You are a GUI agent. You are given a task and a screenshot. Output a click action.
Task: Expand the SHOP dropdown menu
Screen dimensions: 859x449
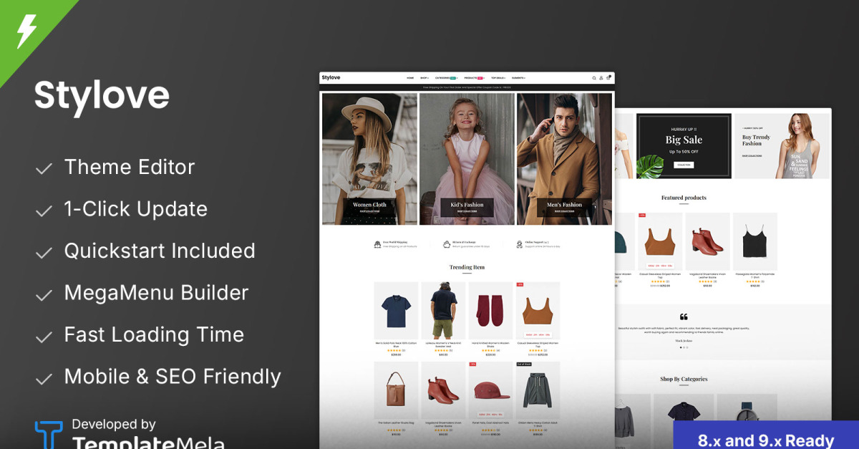coord(424,77)
